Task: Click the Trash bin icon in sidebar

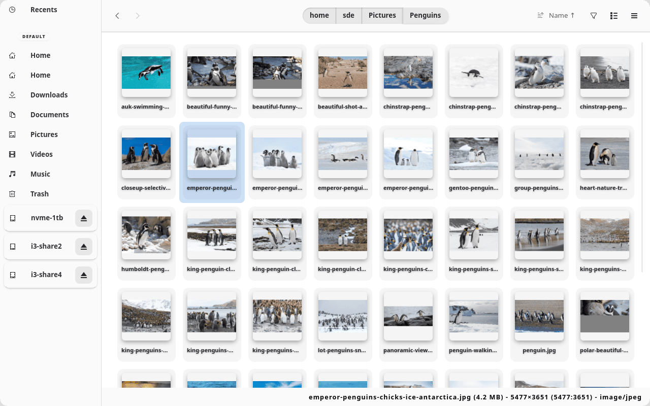Action: [12, 194]
